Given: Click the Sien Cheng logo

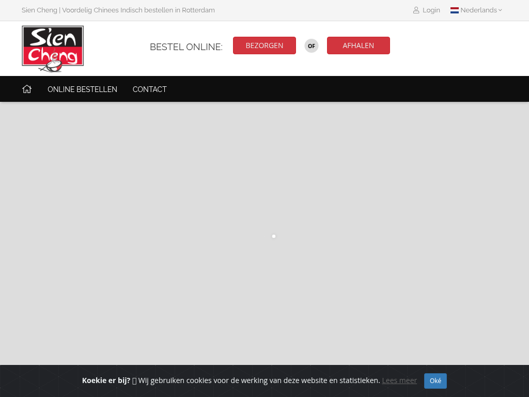Looking at the screenshot, I should click(x=53, y=49).
